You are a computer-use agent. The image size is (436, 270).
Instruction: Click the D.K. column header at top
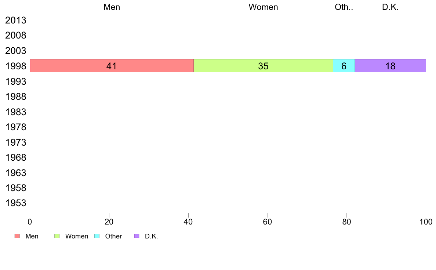[390, 7]
